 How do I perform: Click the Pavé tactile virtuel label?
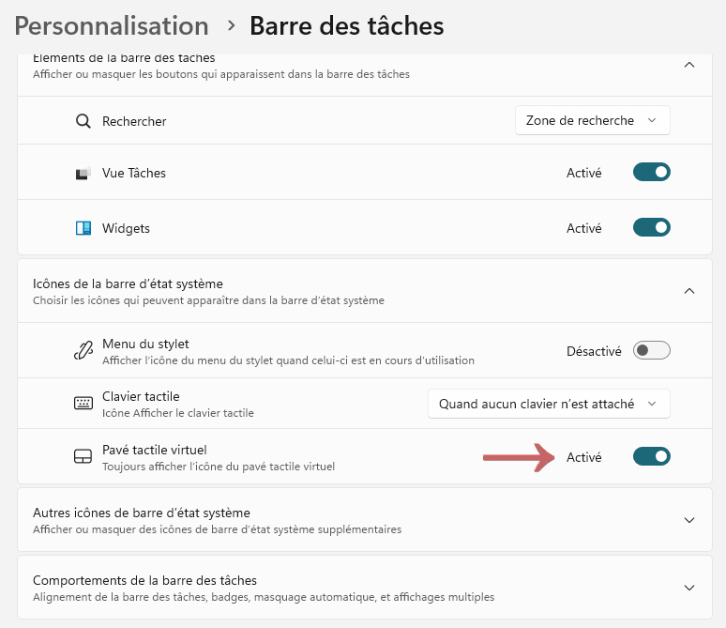coord(155,450)
